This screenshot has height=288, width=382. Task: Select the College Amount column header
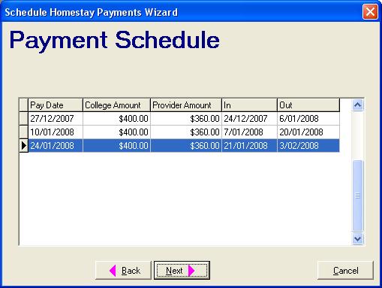tap(116, 105)
